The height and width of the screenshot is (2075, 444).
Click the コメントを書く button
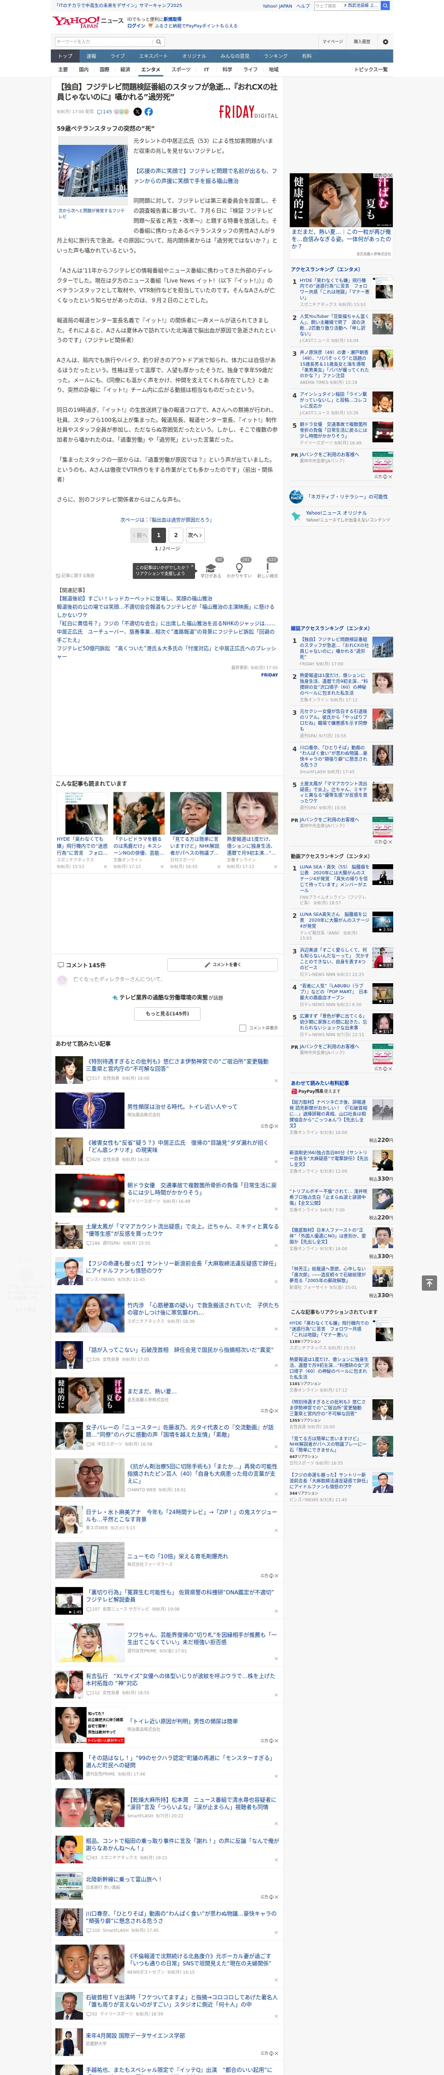point(222,964)
